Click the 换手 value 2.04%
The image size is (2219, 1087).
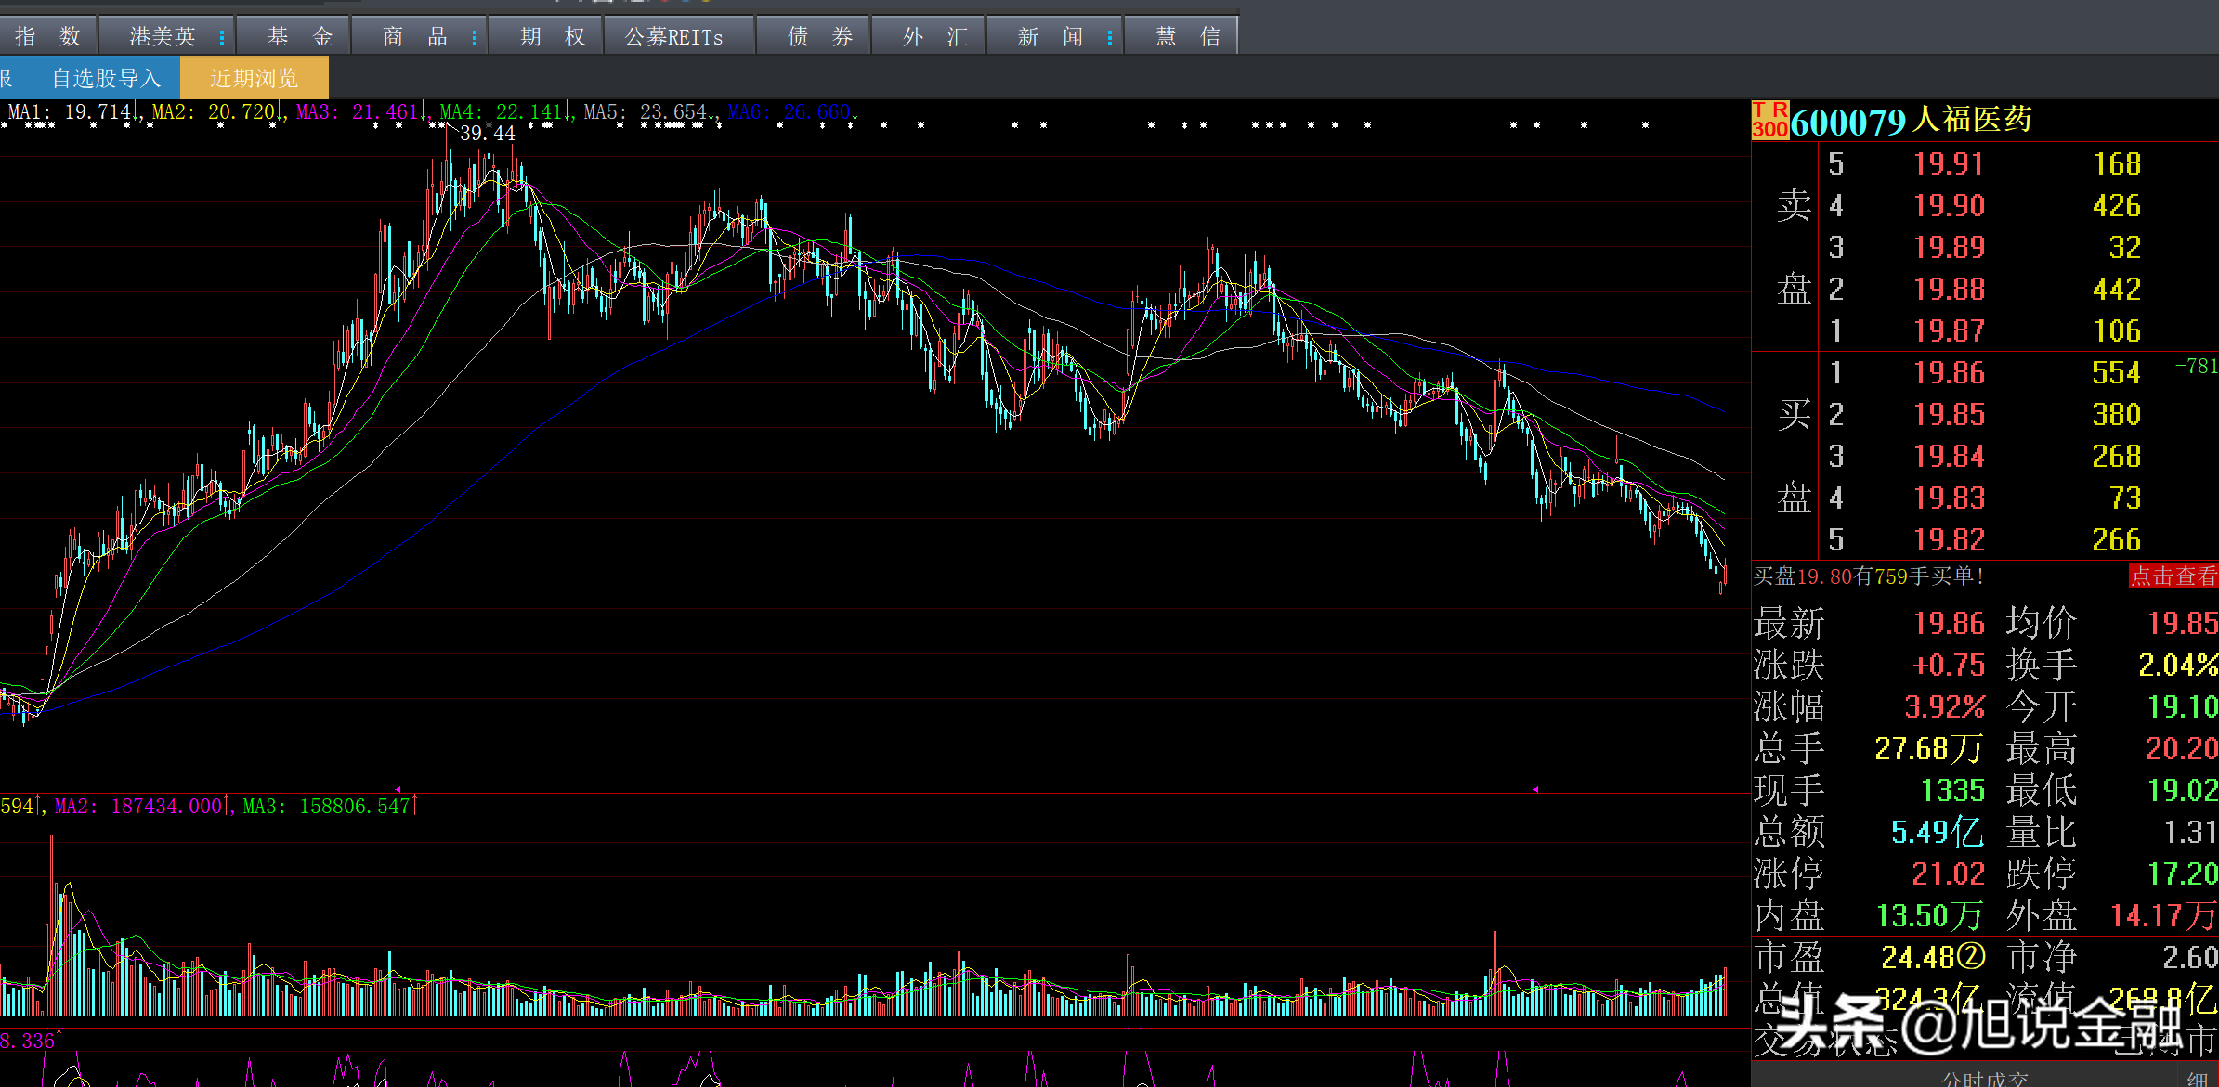2178,665
